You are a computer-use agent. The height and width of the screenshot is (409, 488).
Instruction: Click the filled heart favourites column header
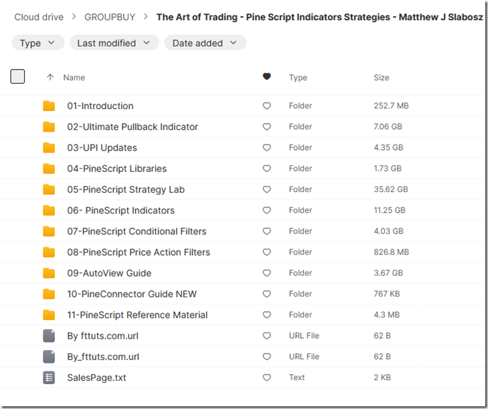tap(266, 76)
